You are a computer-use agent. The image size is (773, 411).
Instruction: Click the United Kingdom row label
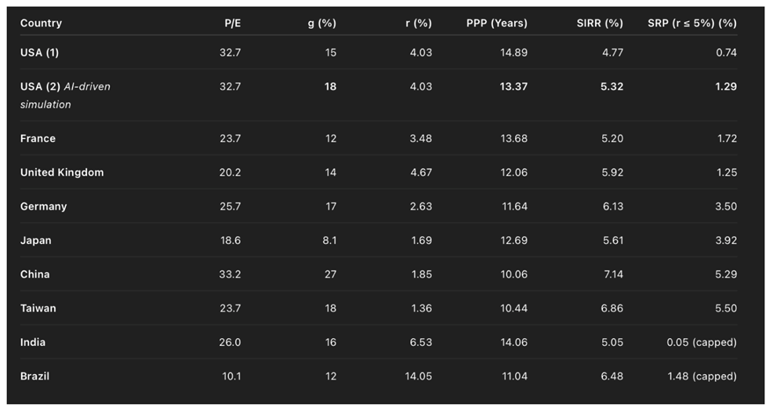pos(62,173)
